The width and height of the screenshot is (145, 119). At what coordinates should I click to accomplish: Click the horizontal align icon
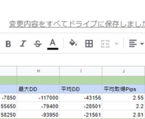pos(133,44)
